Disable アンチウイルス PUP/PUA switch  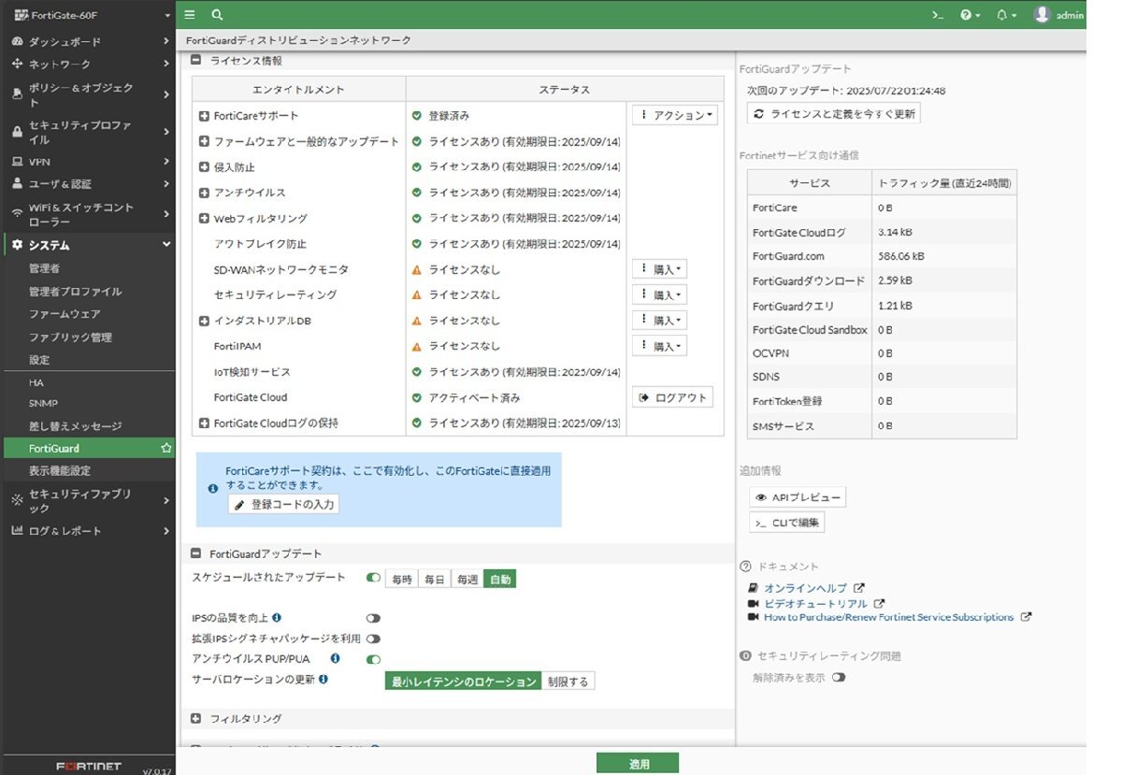point(373,659)
